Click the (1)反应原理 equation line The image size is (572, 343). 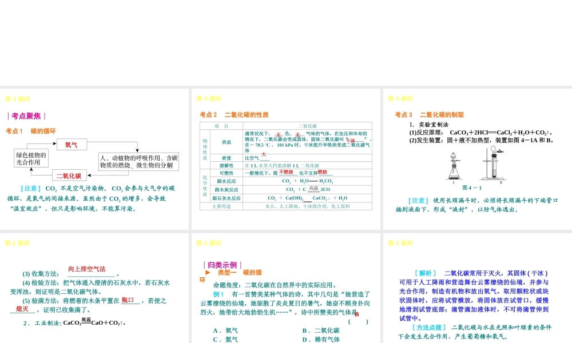481,132
